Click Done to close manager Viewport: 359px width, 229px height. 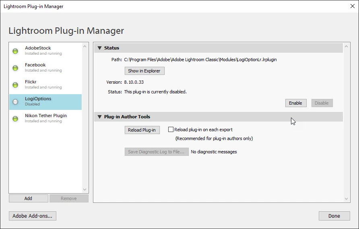tap(334, 216)
